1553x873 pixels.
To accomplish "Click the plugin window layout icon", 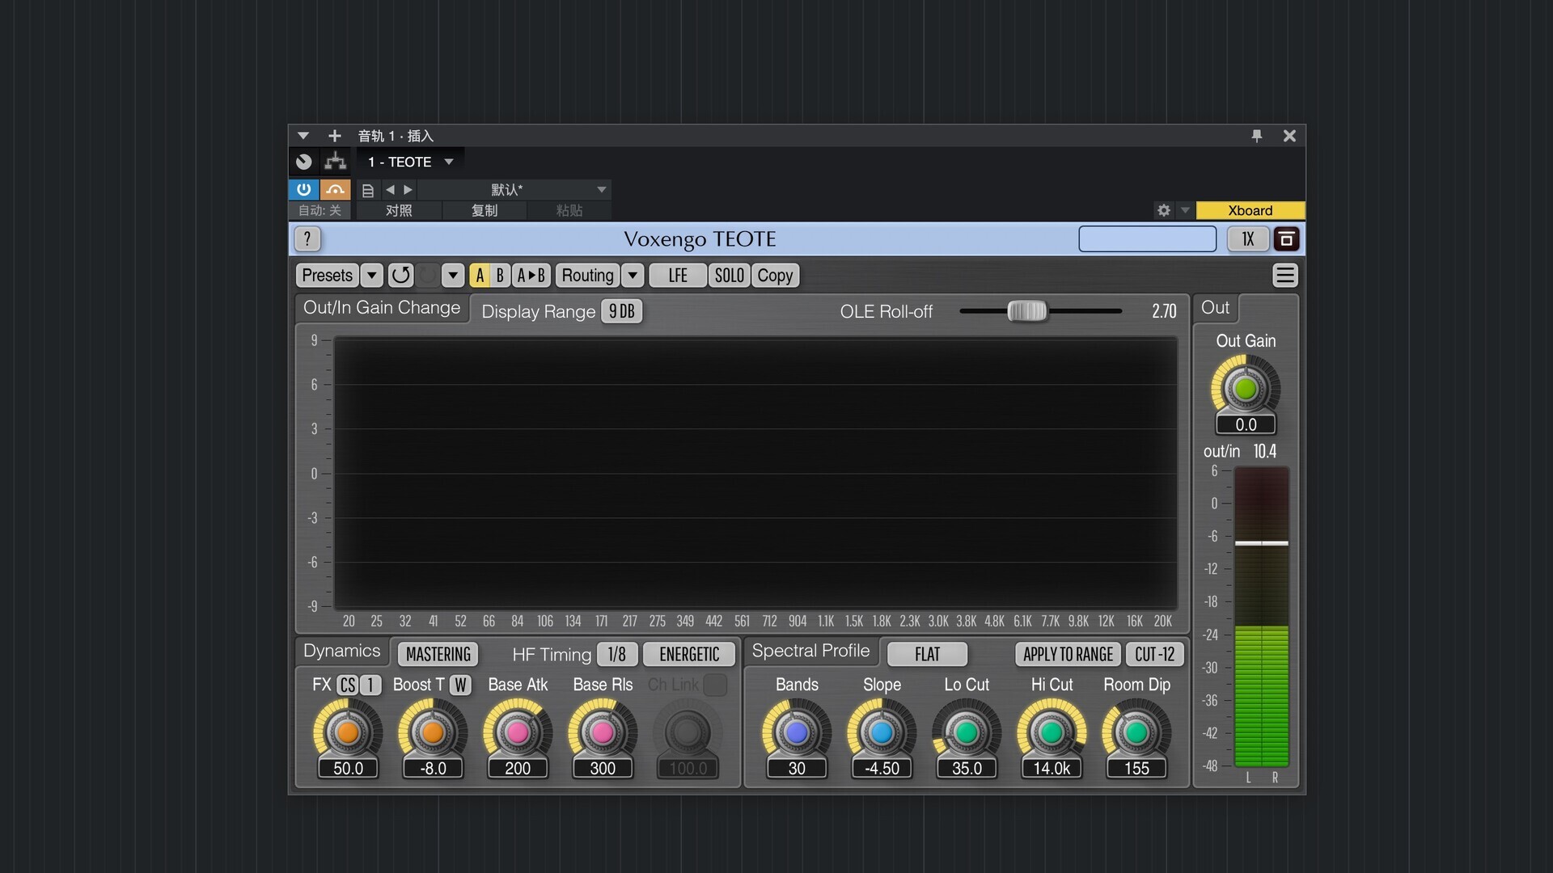I will click(1286, 239).
